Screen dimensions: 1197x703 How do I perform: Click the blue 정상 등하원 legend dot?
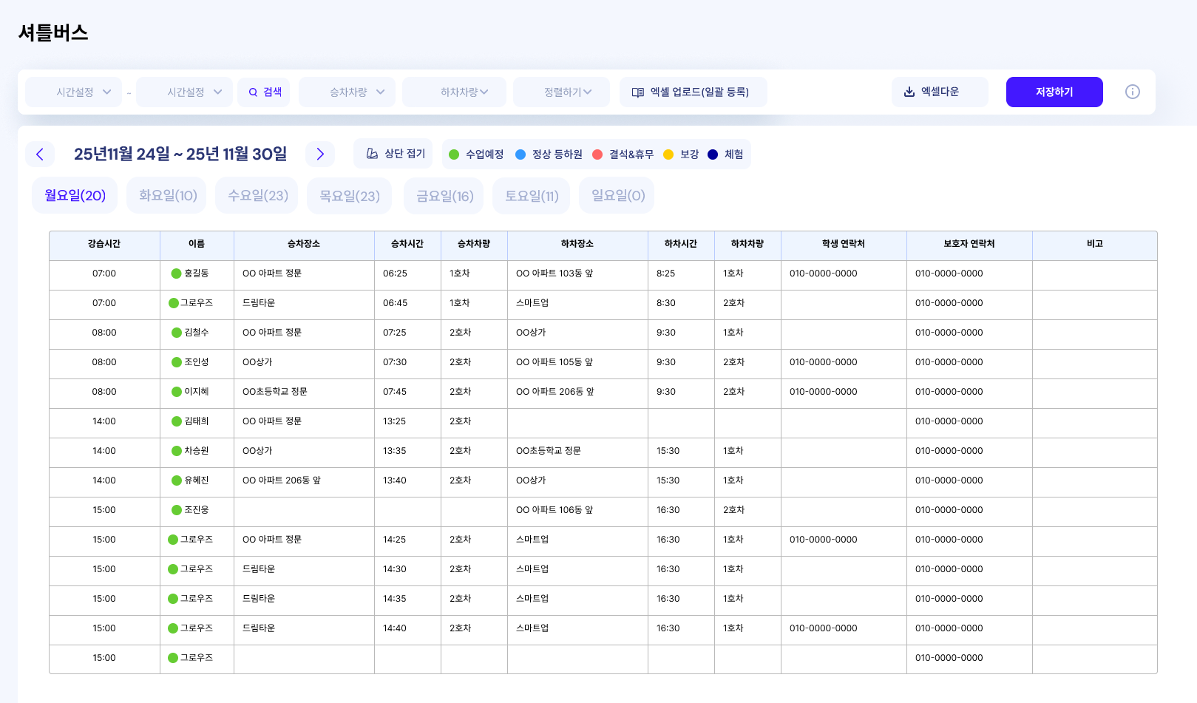[x=520, y=154]
